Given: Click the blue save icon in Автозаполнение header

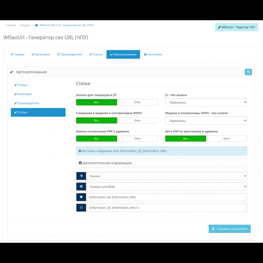Looking at the screenshot, I should 248,72.
